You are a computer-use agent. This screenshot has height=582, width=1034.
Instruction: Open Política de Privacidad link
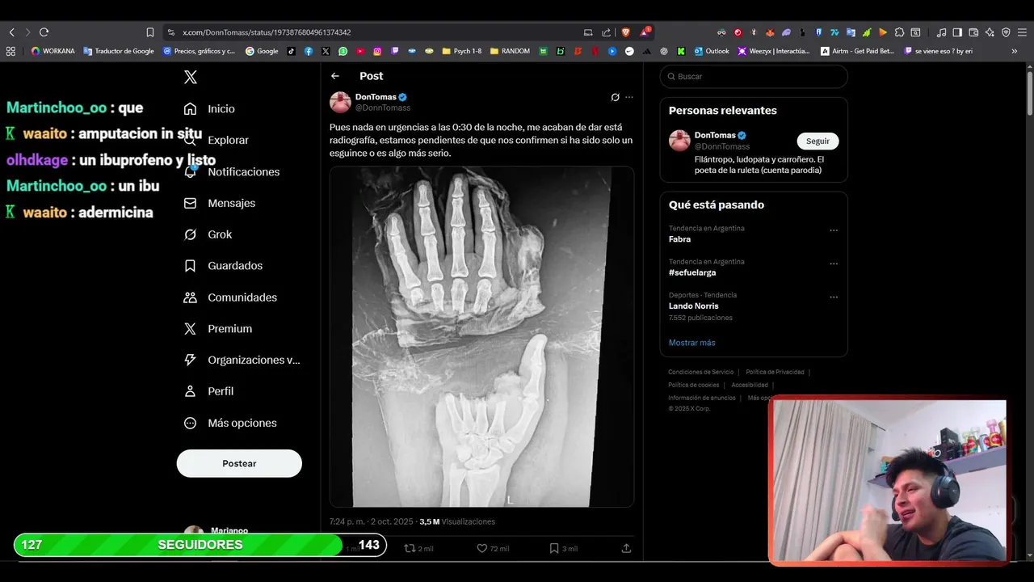tap(775, 372)
